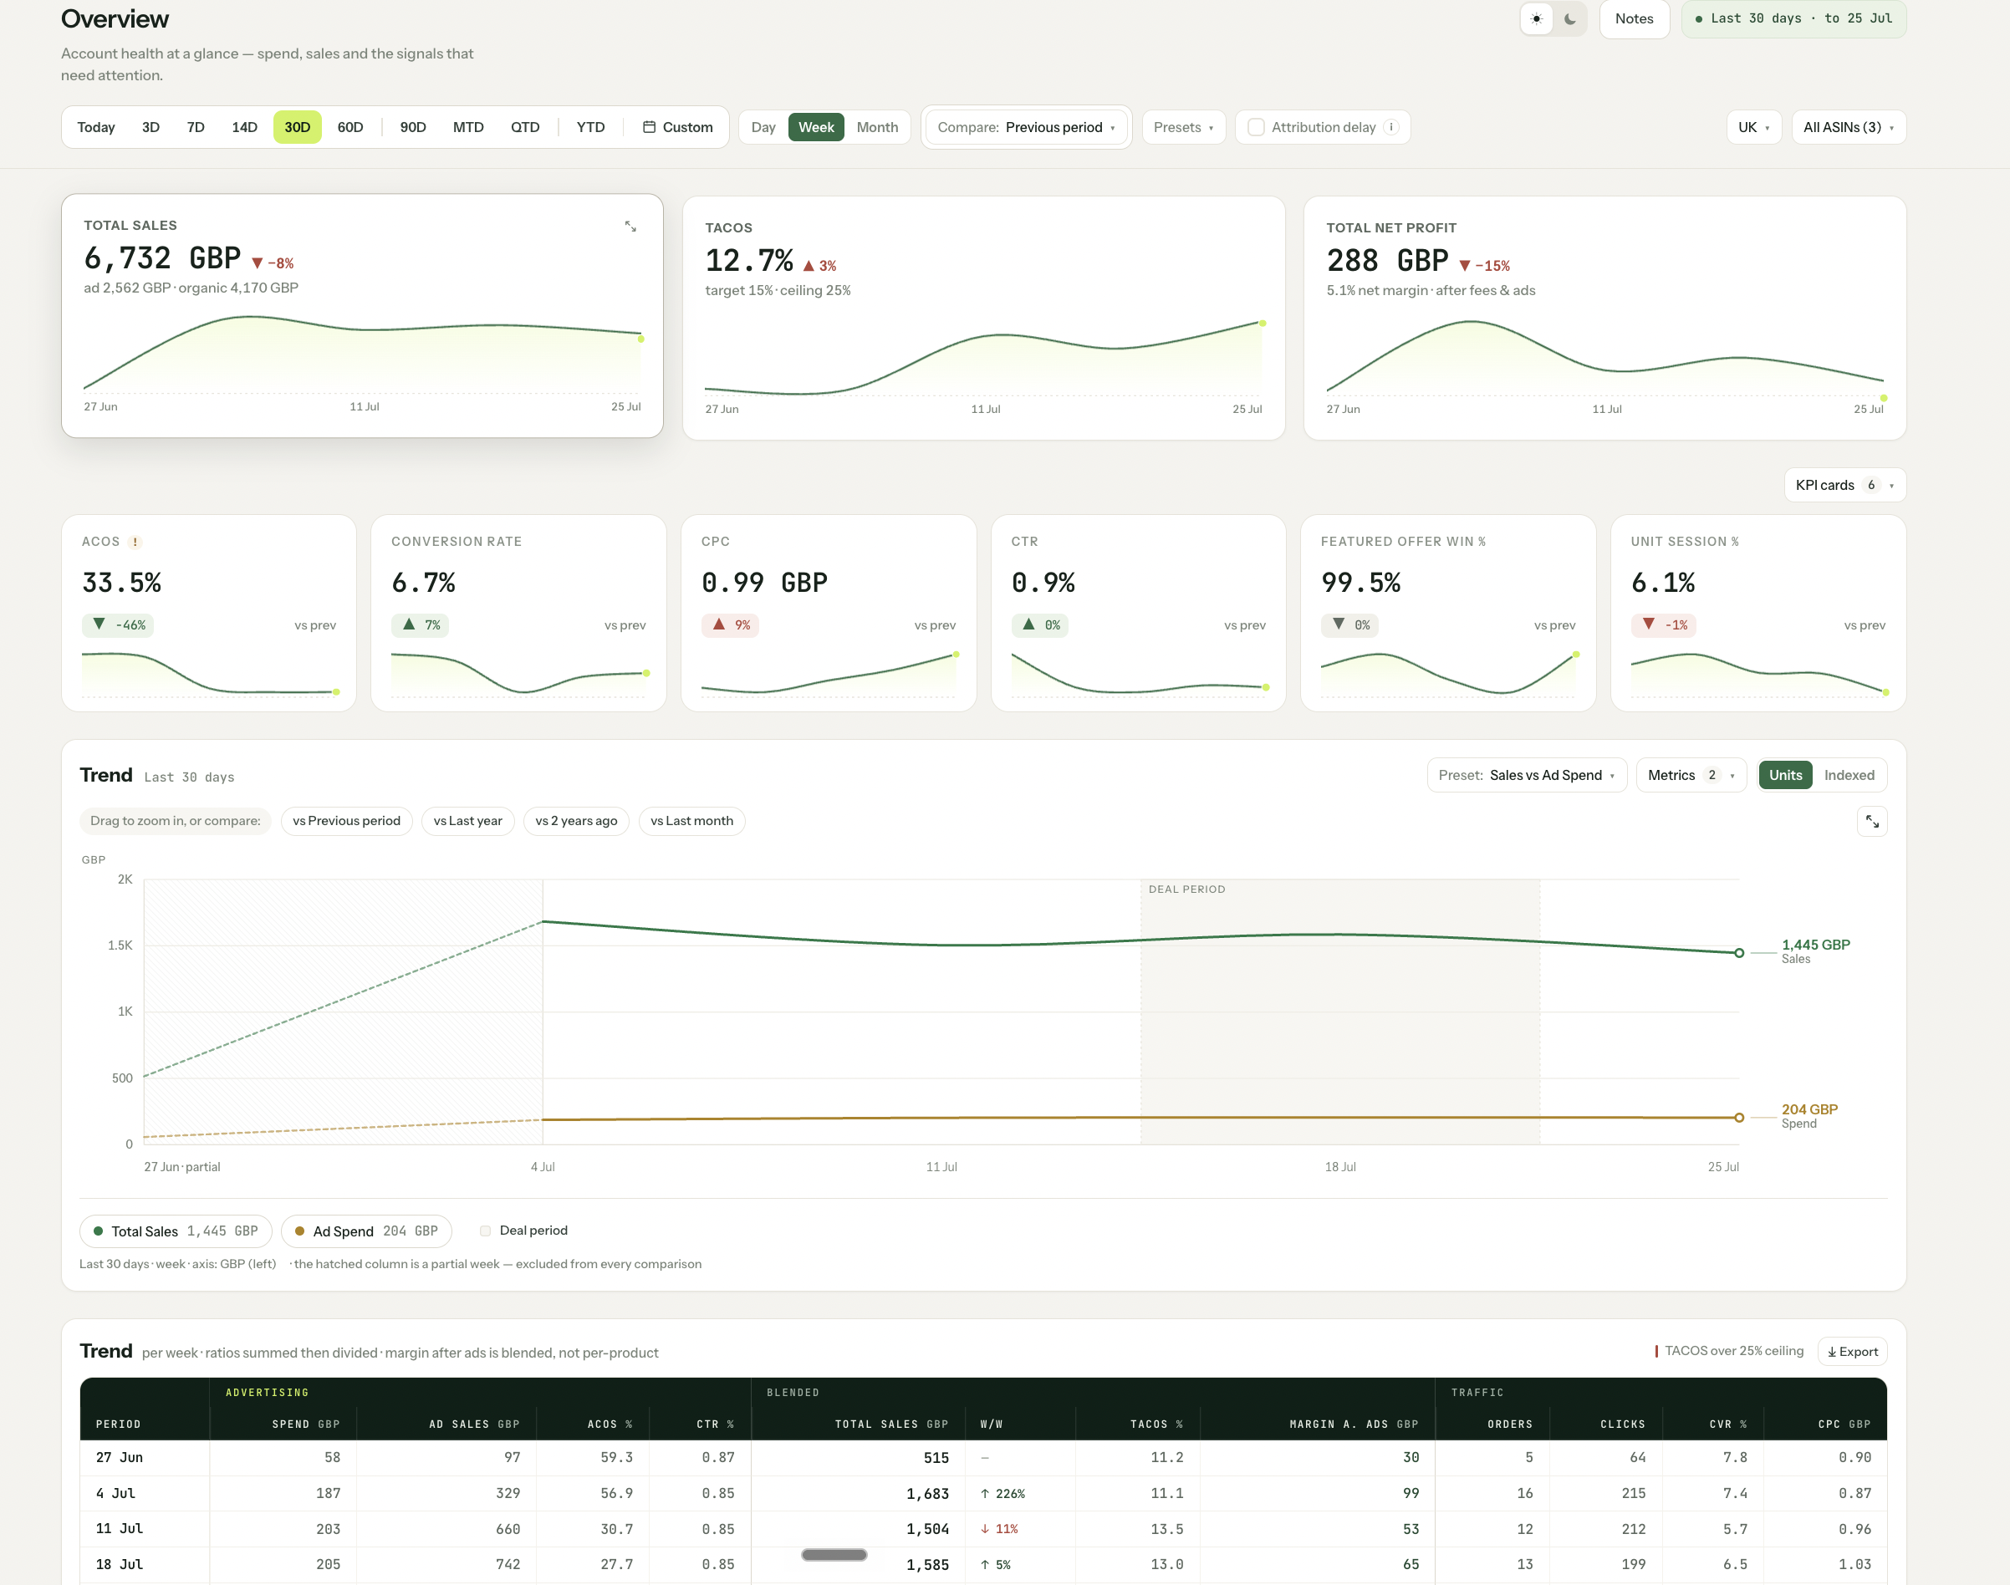Switch chart to Indexed mode
The height and width of the screenshot is (1585, 2010).
tap(1849, 775)
